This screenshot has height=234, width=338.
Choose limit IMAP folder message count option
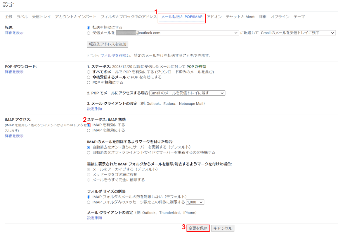click(x=89, y=202)
